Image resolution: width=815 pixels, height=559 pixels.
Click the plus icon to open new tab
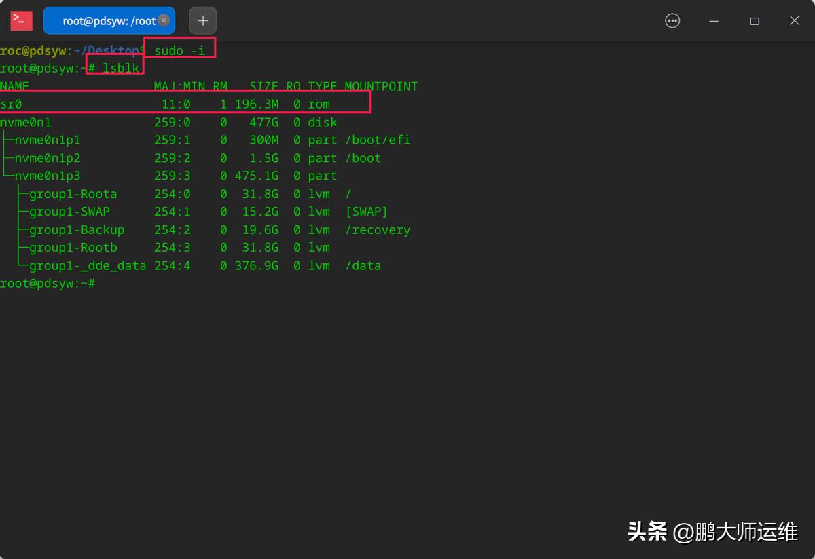tap(202, 20)
